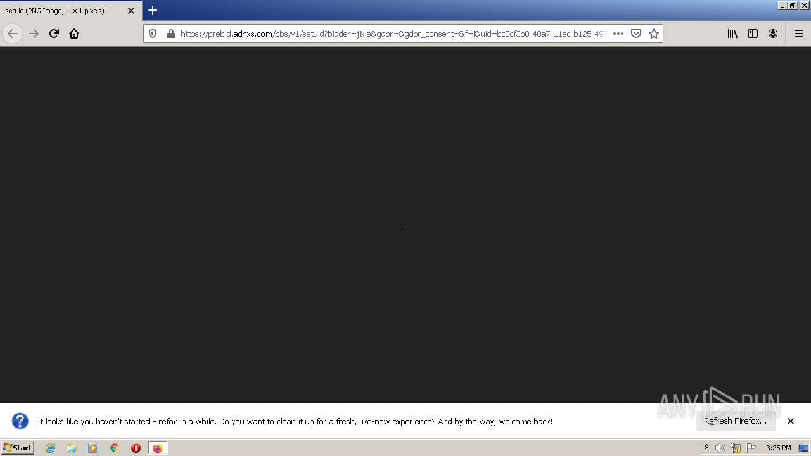View site security padlock information

coord(170,34)
